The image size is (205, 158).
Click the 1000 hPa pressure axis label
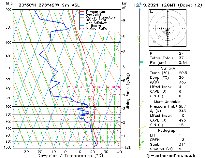(8, 147)
